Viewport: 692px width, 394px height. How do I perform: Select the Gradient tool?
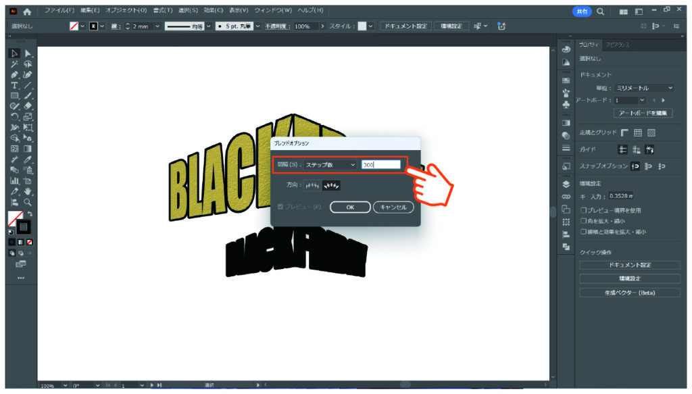coord(28,149)
